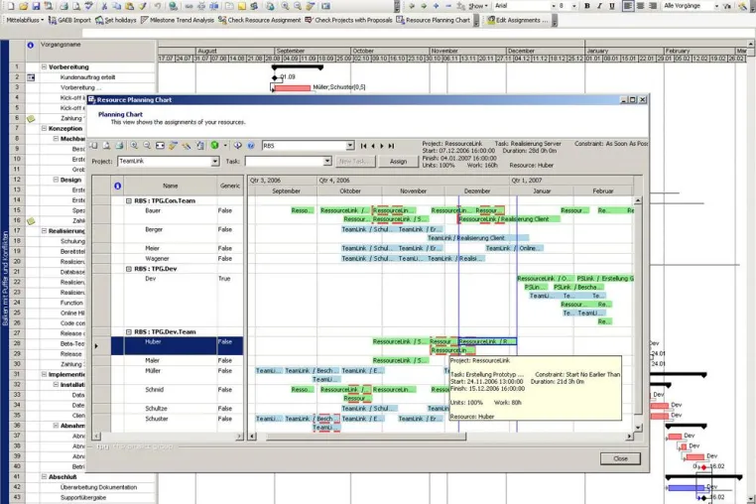
Task: Click the Assign button
Action: pyautogui.click(x=398, y=162)
